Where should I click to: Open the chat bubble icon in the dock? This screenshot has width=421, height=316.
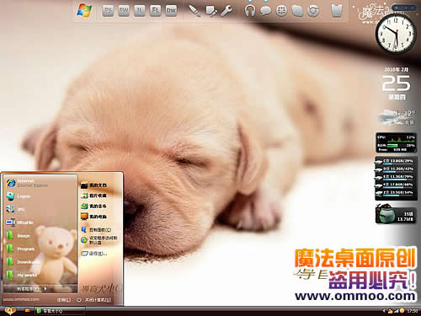(265, 11)
